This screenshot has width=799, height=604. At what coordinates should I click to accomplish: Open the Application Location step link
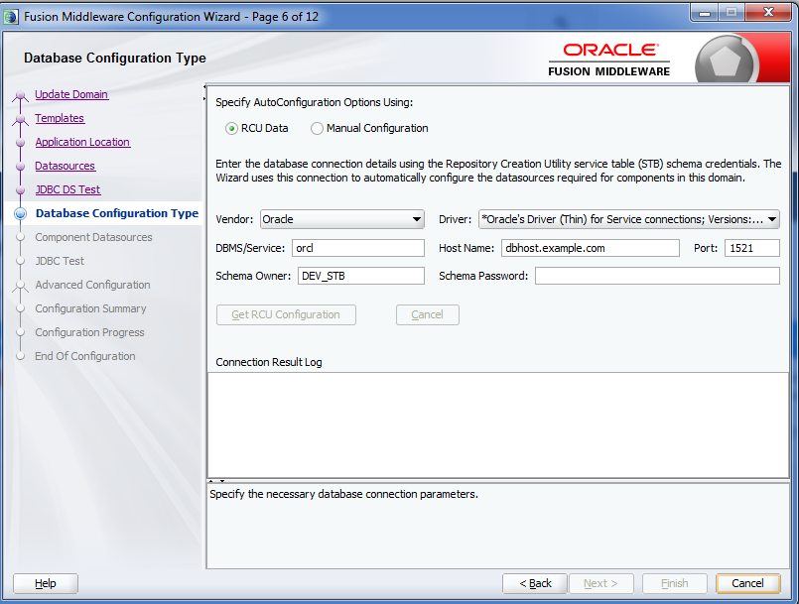(82, 142)
